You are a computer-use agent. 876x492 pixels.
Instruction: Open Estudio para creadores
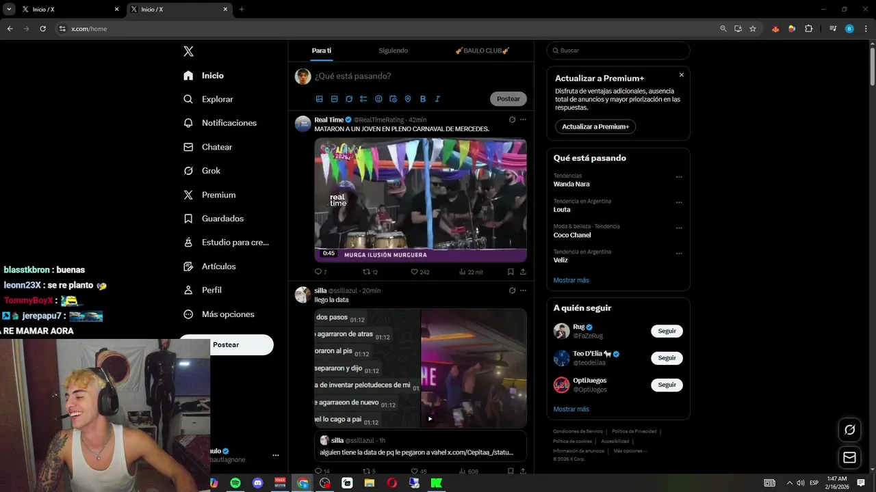pos(226,243)
